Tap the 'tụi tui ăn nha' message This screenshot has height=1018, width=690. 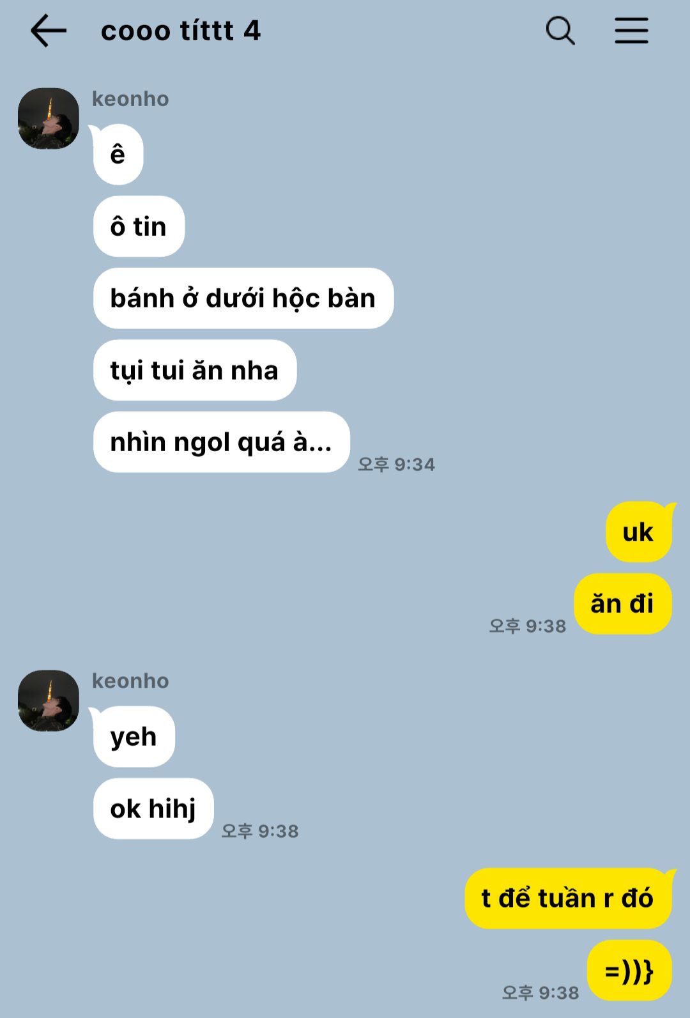tap(195, 370)
